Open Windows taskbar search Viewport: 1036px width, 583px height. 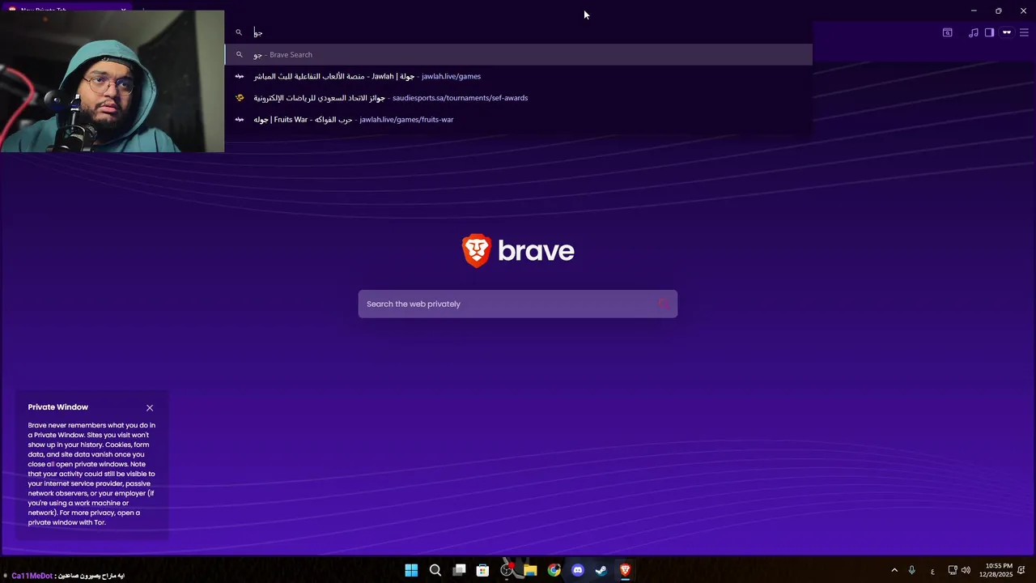(435, 570)
